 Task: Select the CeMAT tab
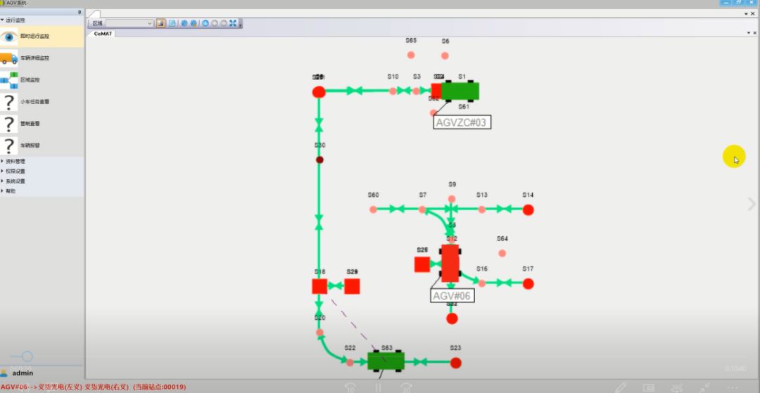pyautogui.click(x=103, y=33)
